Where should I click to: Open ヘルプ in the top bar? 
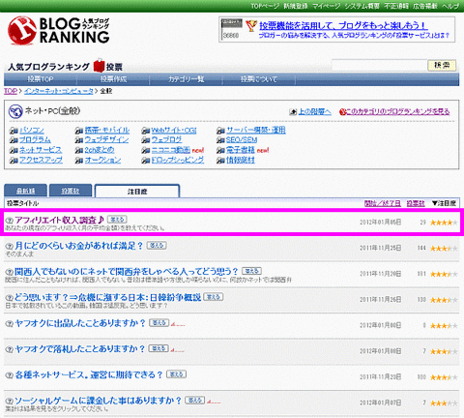[450, 6]
